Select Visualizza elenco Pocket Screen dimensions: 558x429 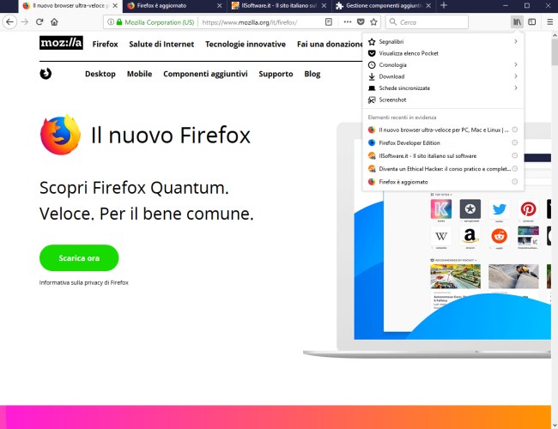[x=443, y=53]
